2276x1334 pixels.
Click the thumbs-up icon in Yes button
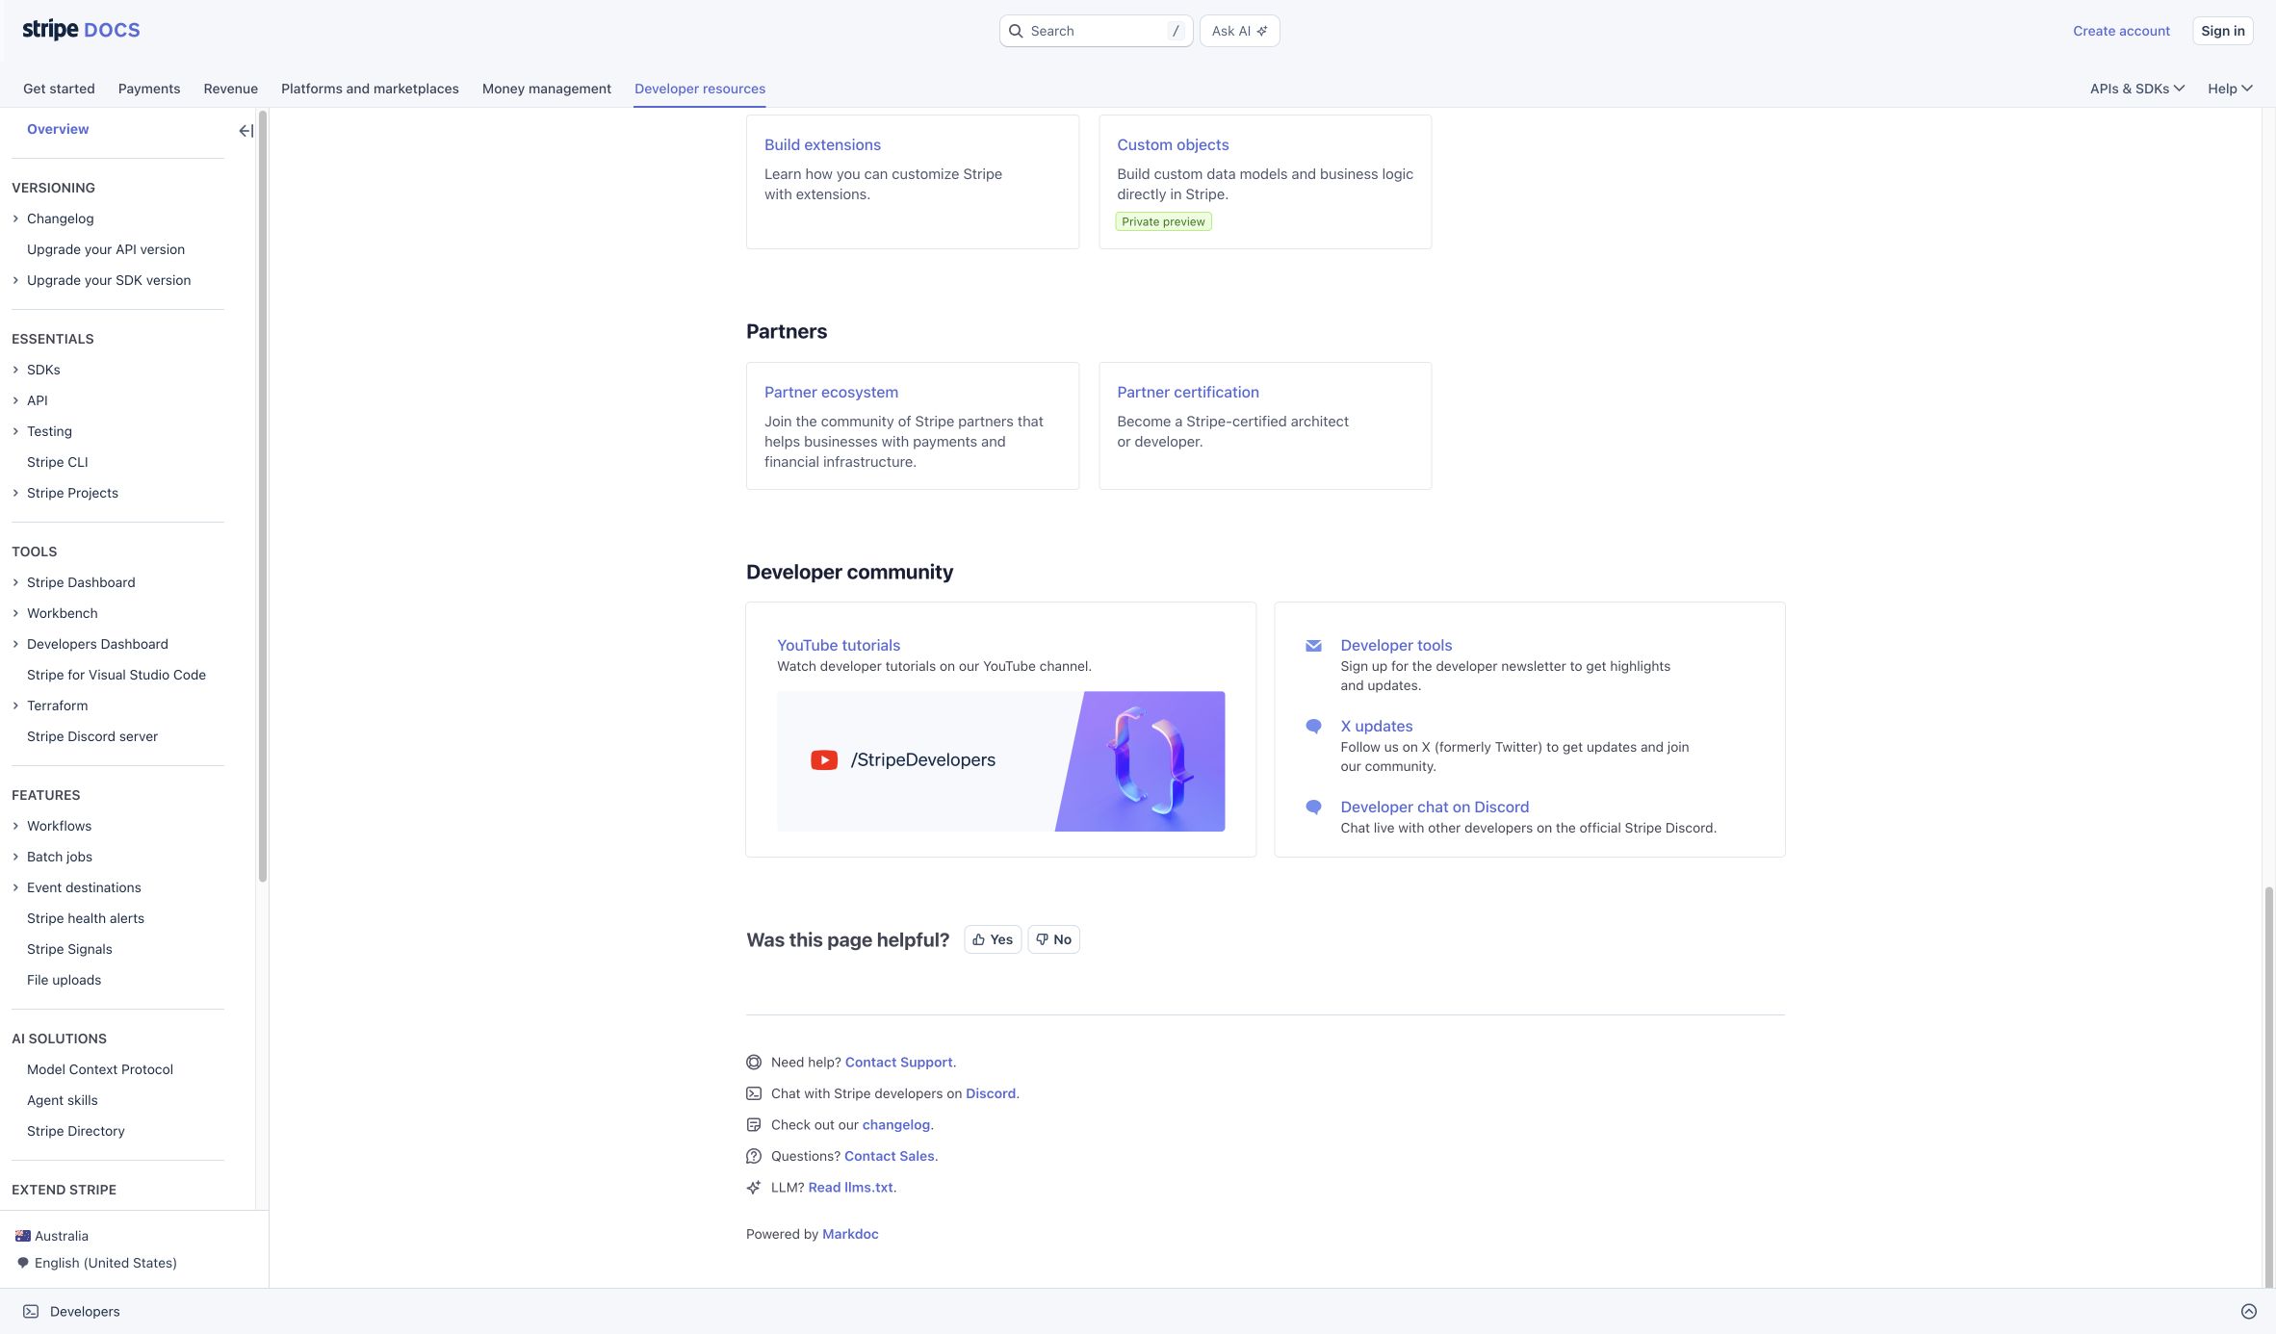[x=978, y=939]
